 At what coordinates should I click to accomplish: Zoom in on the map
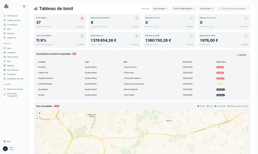point(39,113)
